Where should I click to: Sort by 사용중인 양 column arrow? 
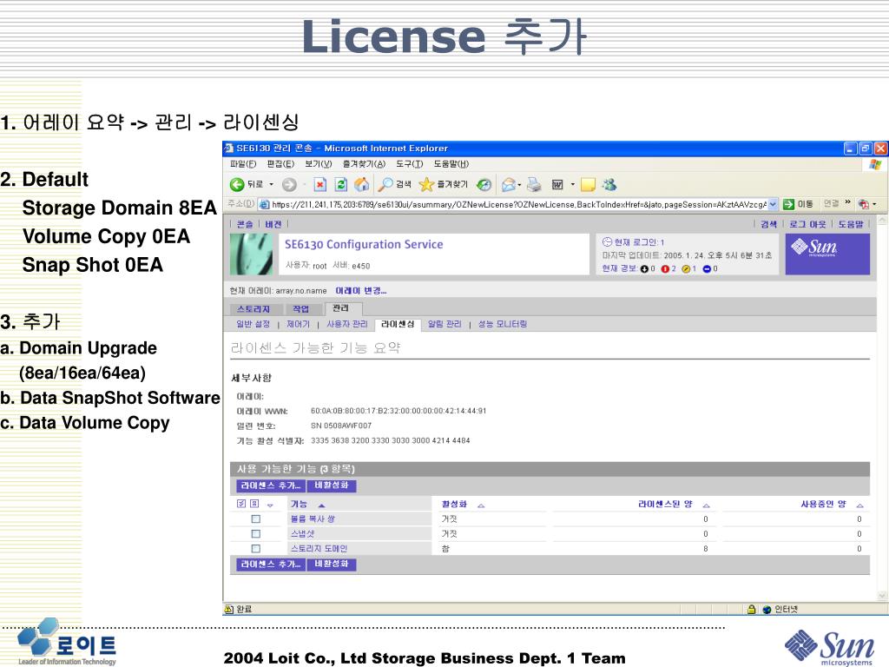tap(860, 505)
